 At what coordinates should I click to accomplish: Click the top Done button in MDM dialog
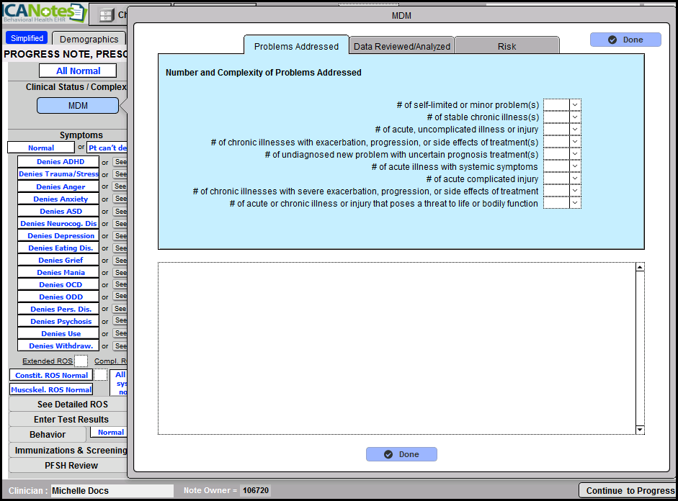(625, 40)
